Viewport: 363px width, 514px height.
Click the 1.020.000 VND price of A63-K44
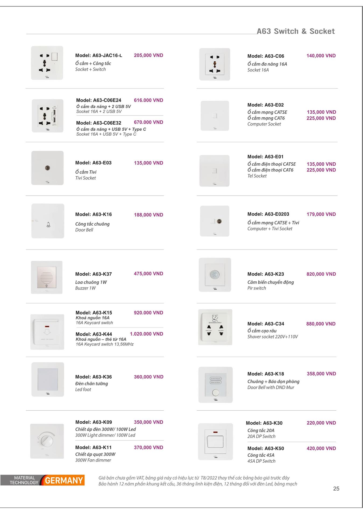click(147, 334)
